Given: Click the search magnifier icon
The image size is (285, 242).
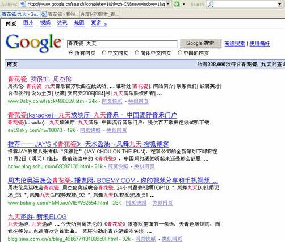Looking at the screenshot, I should pos(211,4).
